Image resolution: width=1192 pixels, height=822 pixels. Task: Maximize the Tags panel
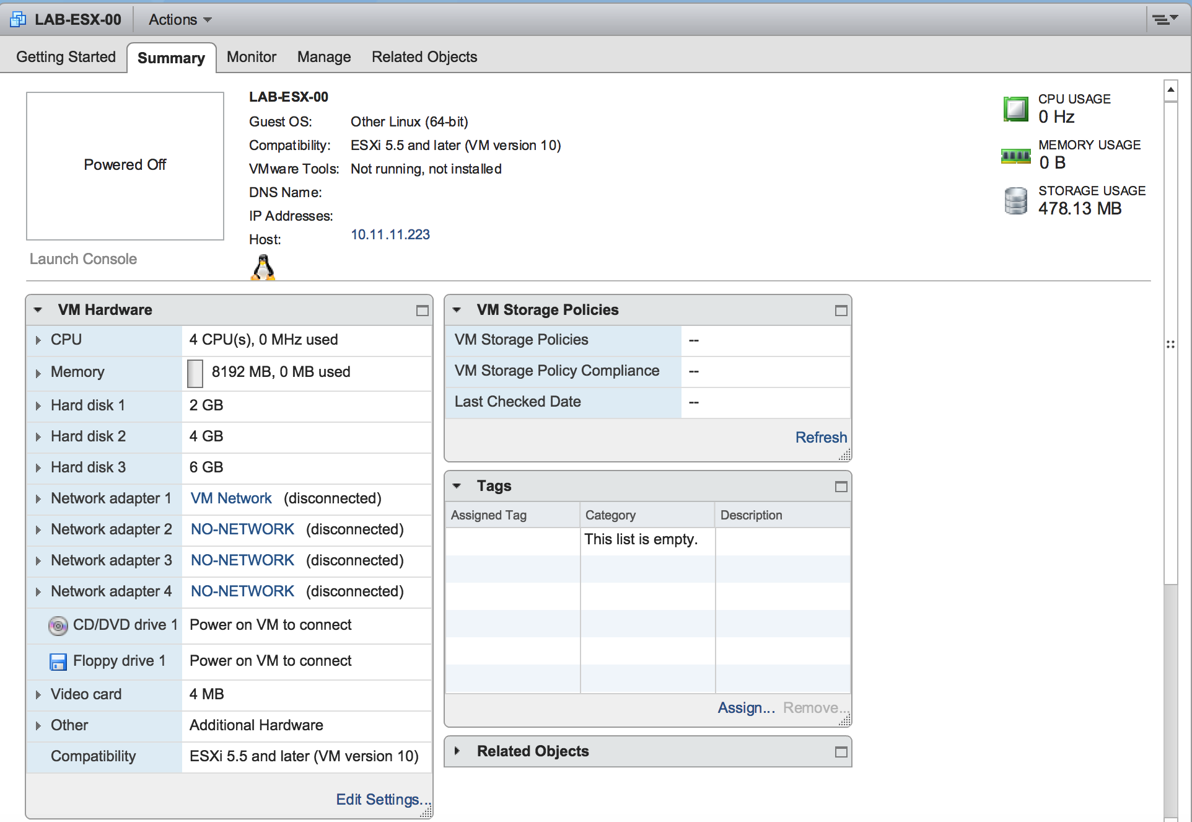pos(841,487)
